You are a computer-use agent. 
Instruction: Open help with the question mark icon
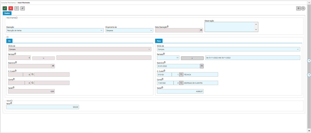tap(17, 8)
